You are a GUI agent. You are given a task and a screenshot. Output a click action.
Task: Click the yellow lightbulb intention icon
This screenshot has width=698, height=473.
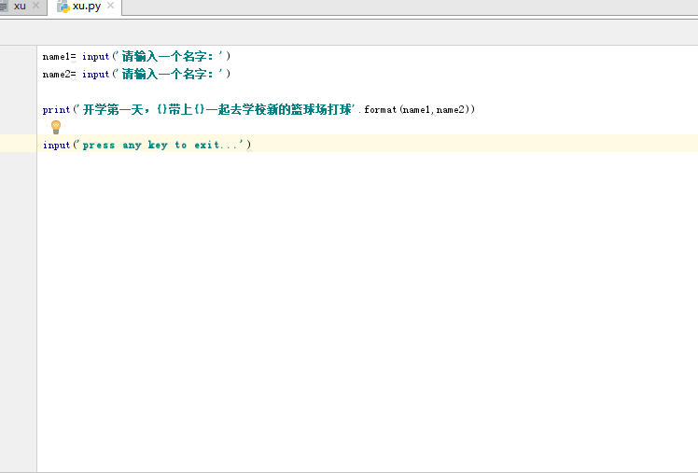coord(55,127)
